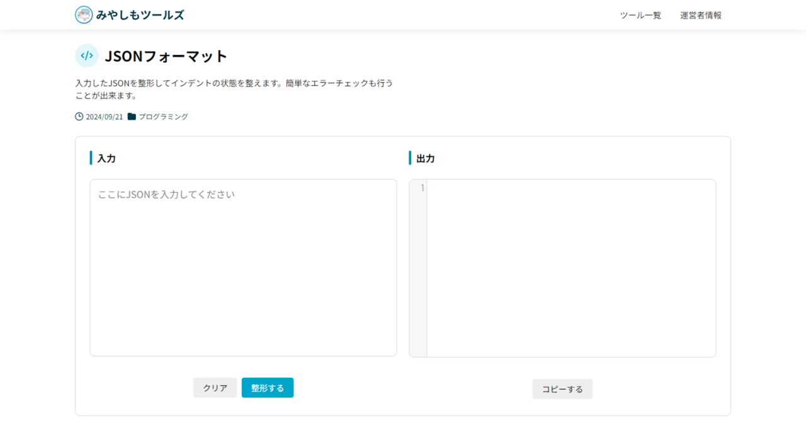Click the 整形する button
806x427 pixels.
point(268,388)
